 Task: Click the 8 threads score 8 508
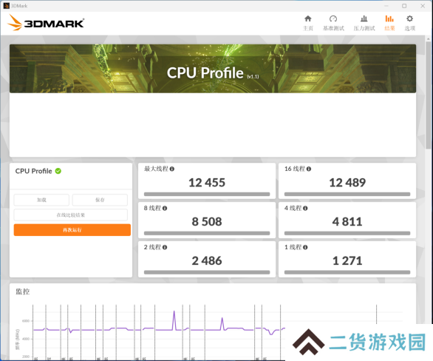[207, 222]
